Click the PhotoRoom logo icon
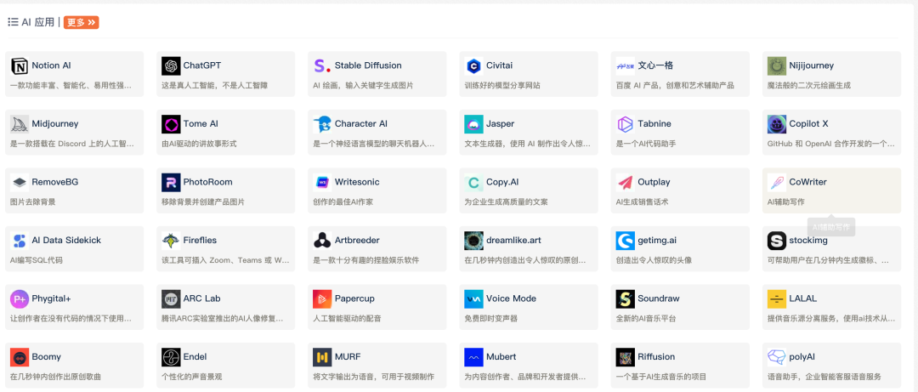Screen dimensions: 918x392 (171, 182)
